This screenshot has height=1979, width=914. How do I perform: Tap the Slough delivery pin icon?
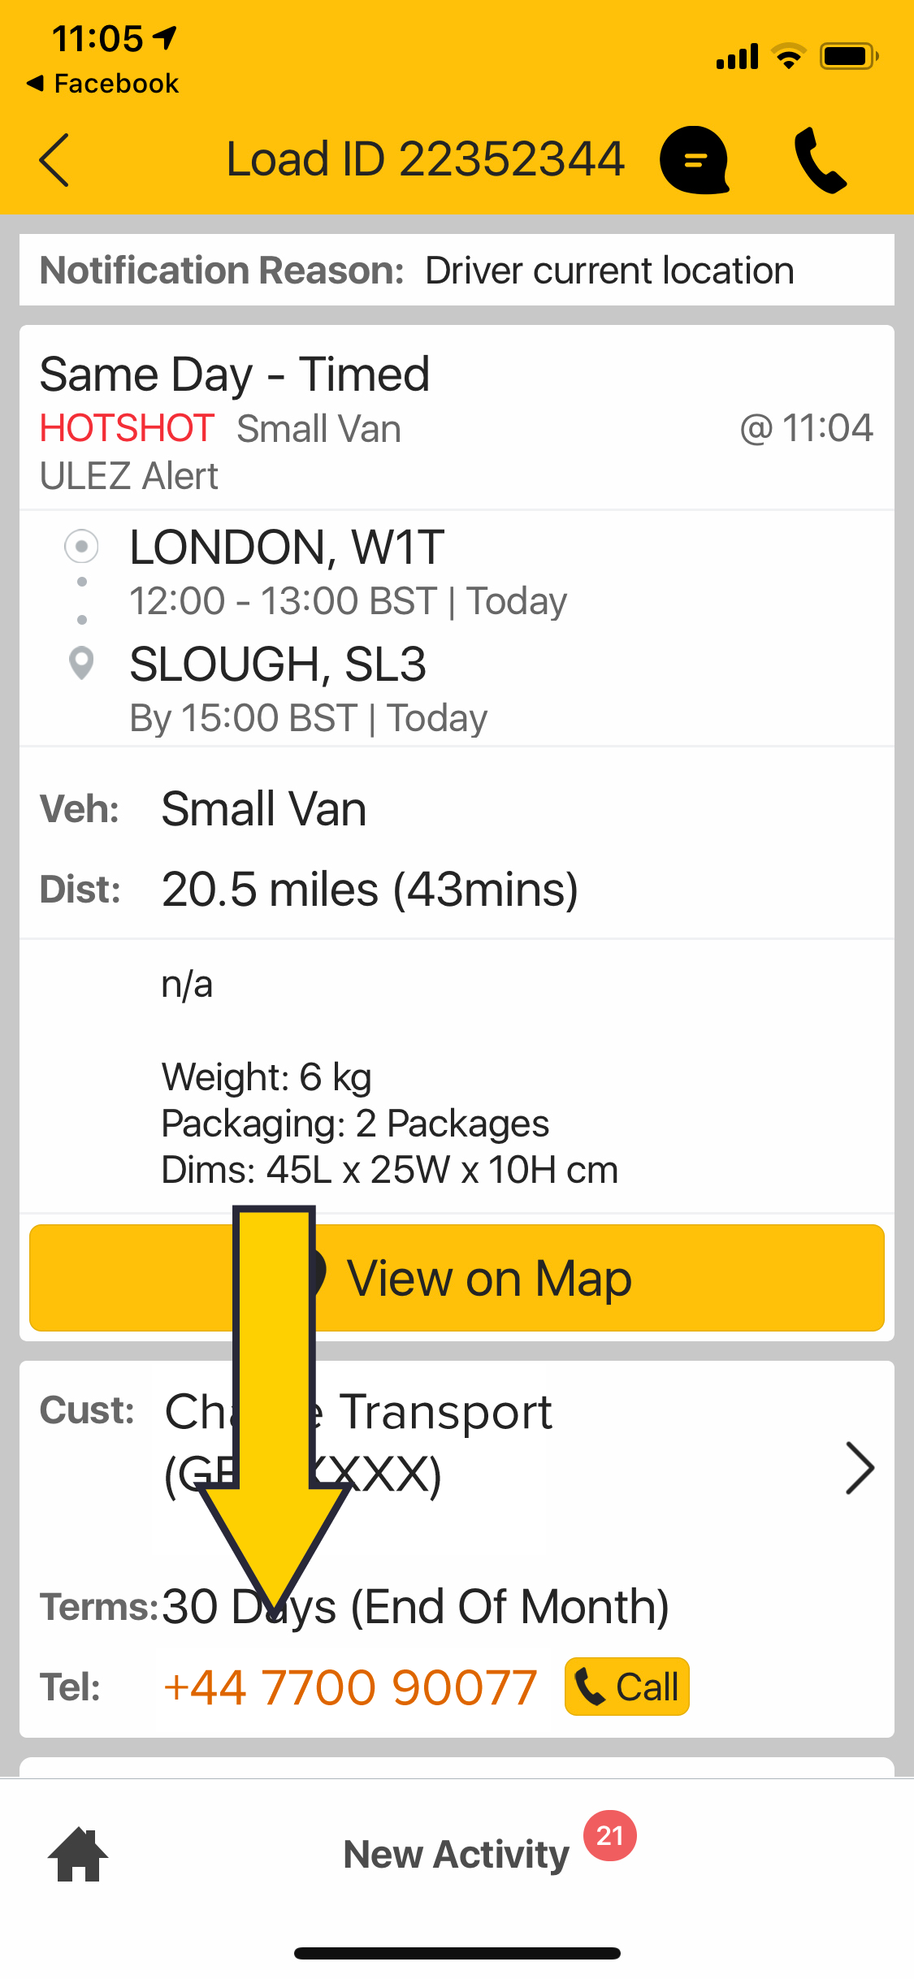click(81, 663)
